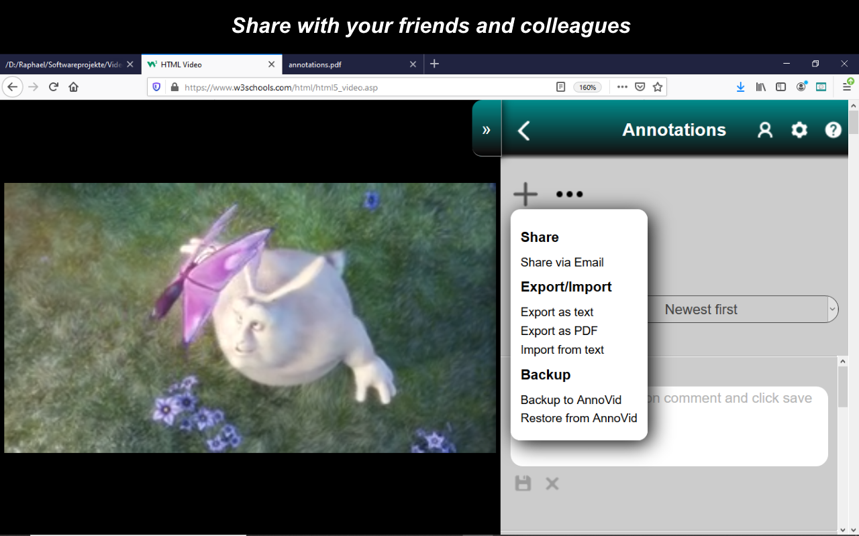Select Import from text
This screenshot has width=859, height=536.
(x=562, y=349)
